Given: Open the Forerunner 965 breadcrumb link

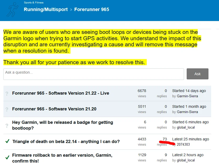Looking at the screenshot, I should tap(91, 9).
